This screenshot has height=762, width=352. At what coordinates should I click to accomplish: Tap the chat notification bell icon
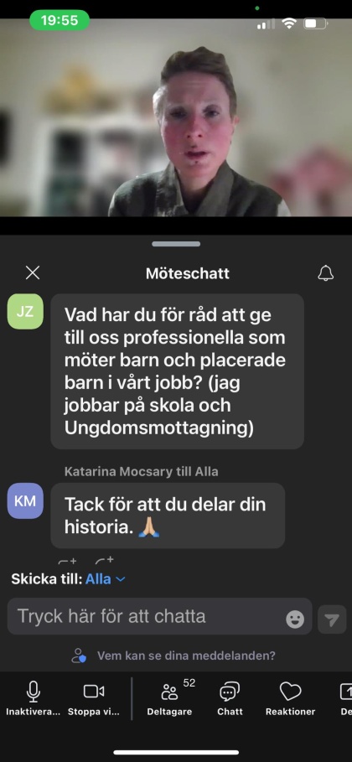pyautogui.click(x=326, y=273)
